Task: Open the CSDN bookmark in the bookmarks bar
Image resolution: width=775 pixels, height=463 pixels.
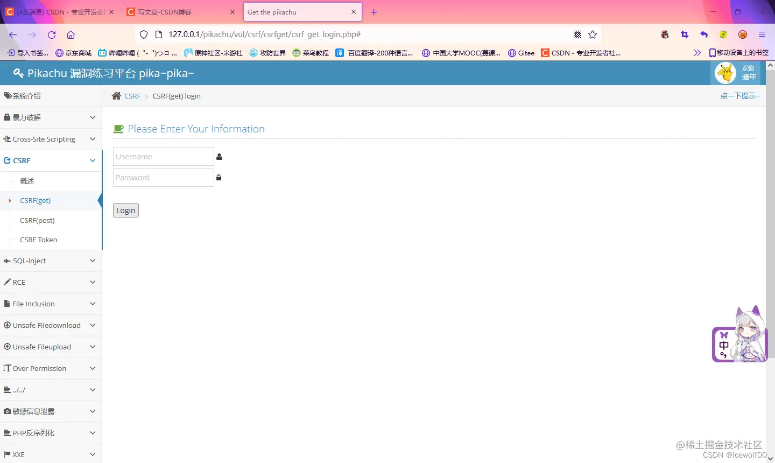Action: click(x=581, y=53)
